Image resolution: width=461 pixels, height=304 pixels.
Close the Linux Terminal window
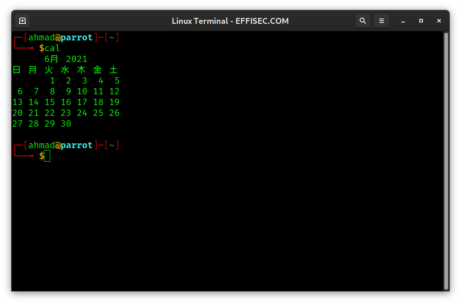pos(439,21)
